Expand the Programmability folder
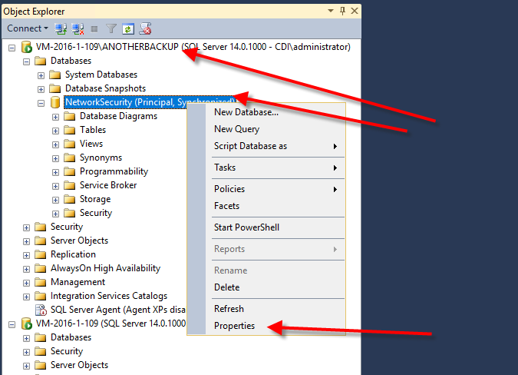The height and width of the screenshot is (375, 518). (55, 172)
